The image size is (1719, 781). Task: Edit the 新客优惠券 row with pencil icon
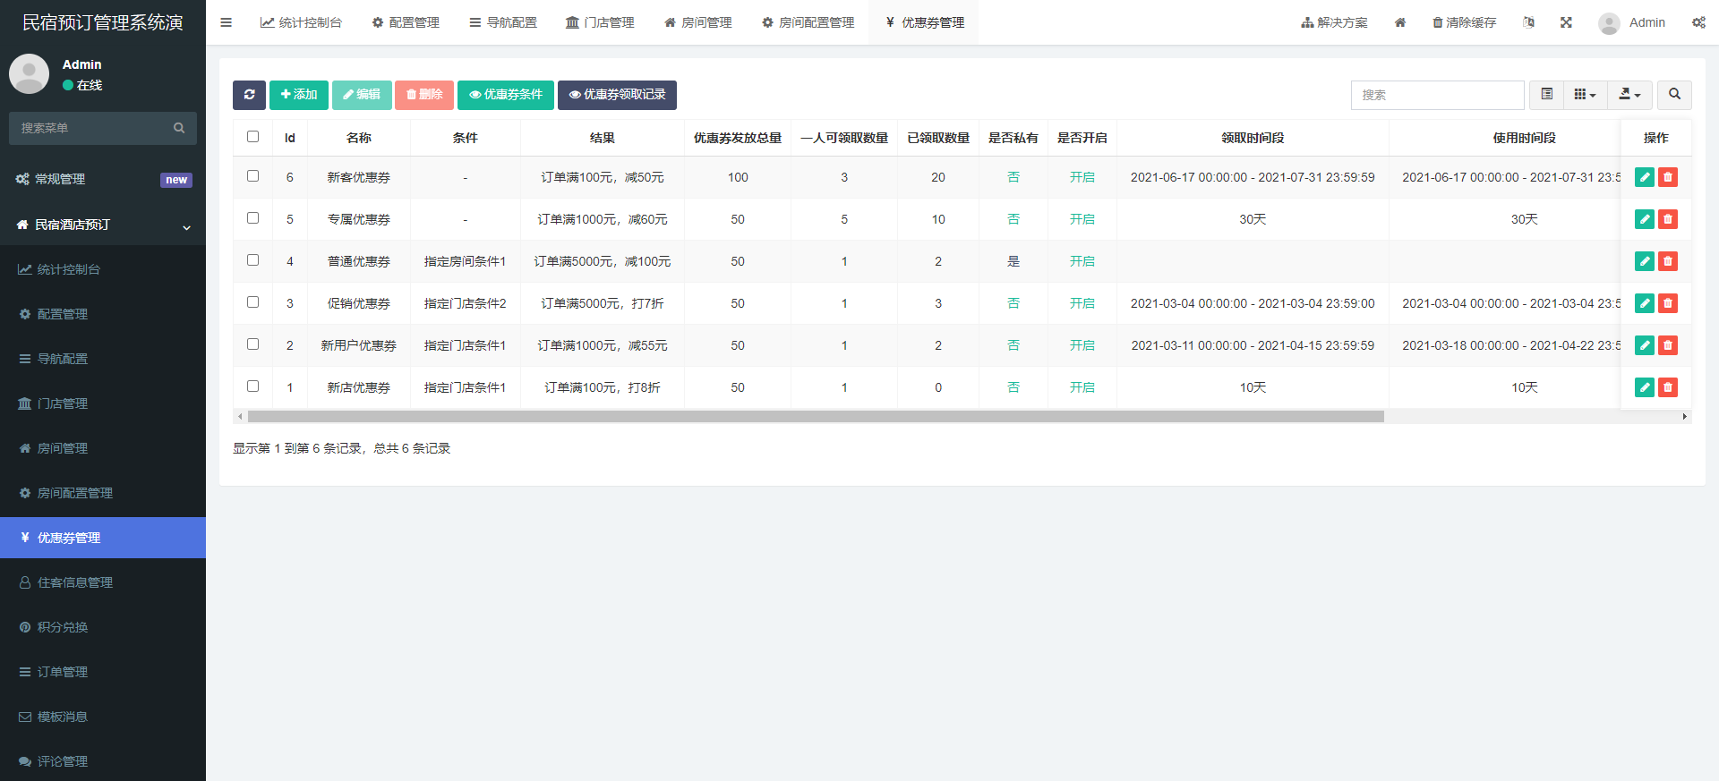1645,177
